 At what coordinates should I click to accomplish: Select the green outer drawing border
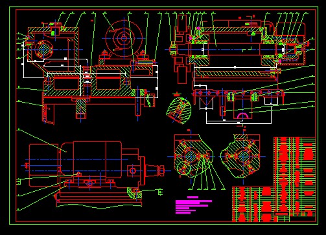[163, 116]
